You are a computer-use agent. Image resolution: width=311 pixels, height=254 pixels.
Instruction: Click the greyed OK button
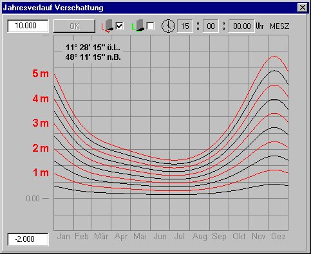click(74, 26)
